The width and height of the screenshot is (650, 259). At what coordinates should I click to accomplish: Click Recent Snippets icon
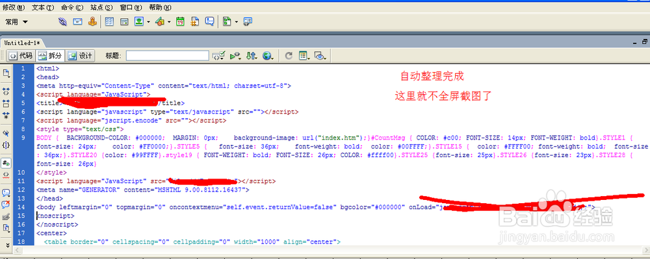pos(6,228)
